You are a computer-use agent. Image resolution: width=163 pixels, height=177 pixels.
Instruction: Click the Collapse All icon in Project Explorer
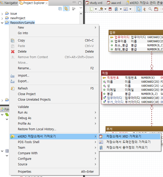60,9
